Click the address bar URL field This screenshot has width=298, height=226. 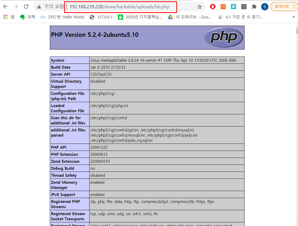[x=119, y=7]
